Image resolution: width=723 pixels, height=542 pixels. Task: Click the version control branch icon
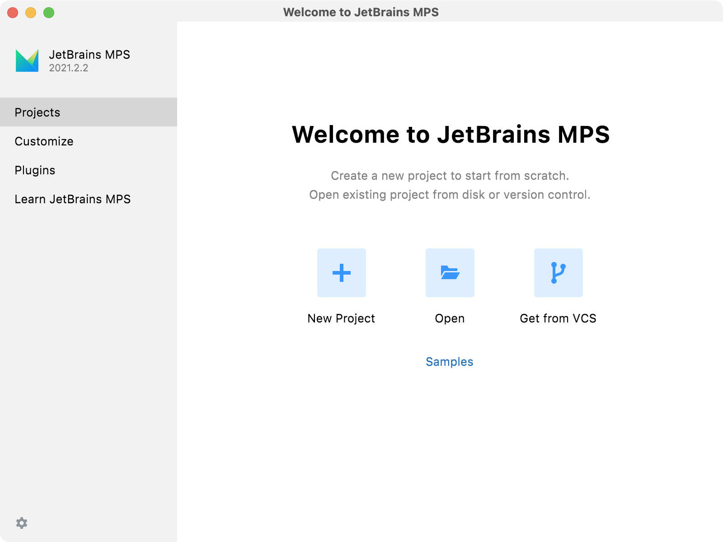tap(558, 273)
